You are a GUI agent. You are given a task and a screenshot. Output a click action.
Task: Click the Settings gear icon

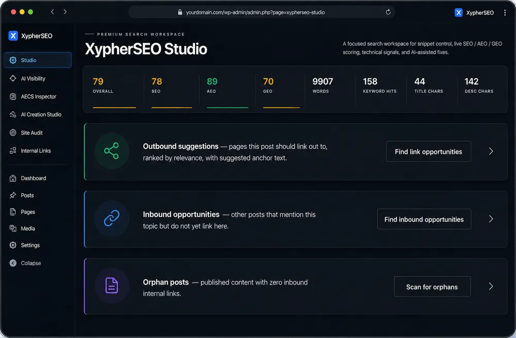click(13, 245)
